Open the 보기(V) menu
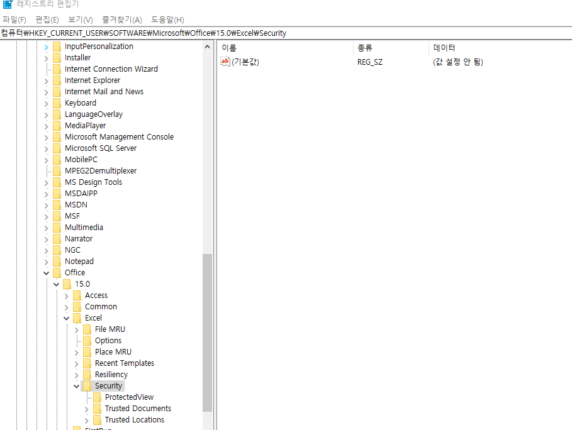 tap(81, 19)
